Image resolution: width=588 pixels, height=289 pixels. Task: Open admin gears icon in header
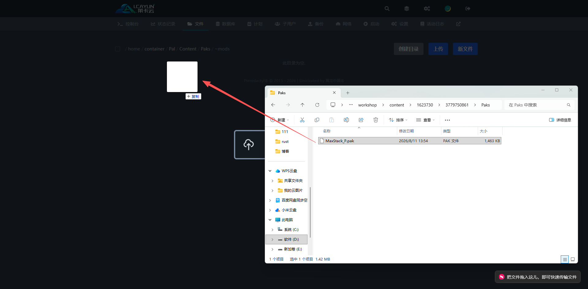click(427, 9)
